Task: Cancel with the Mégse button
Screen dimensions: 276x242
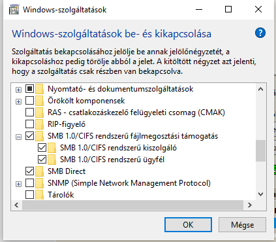Action: coord(242,224)
